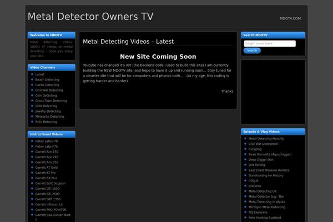Open Fisher Labs F70 instructional videos
The height and width of the screenshot is (222, 333).
point(47,142)
